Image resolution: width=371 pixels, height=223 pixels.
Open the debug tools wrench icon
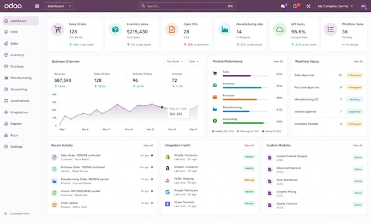coord(308,7)
